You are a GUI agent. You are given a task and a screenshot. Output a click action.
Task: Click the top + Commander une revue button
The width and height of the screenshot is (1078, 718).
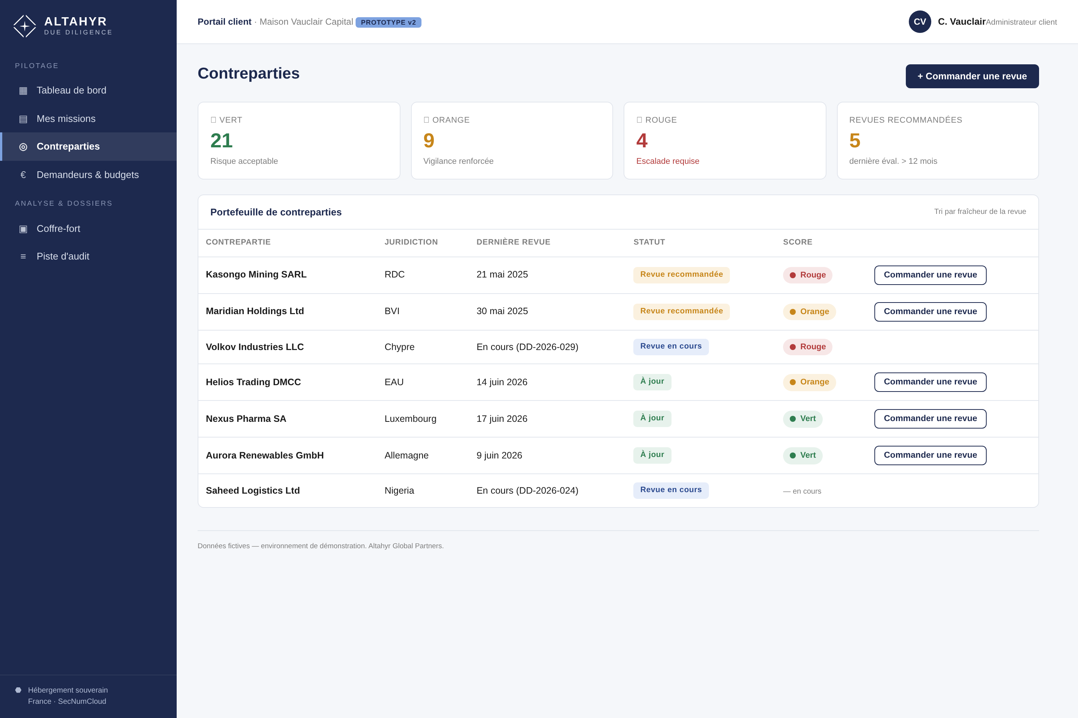pos(972,76)
